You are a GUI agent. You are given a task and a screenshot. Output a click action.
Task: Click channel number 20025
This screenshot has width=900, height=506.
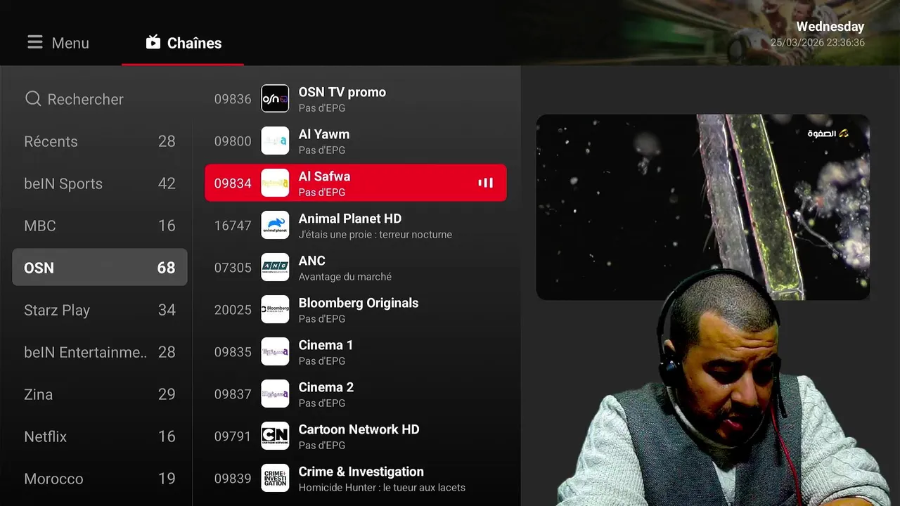233,310
